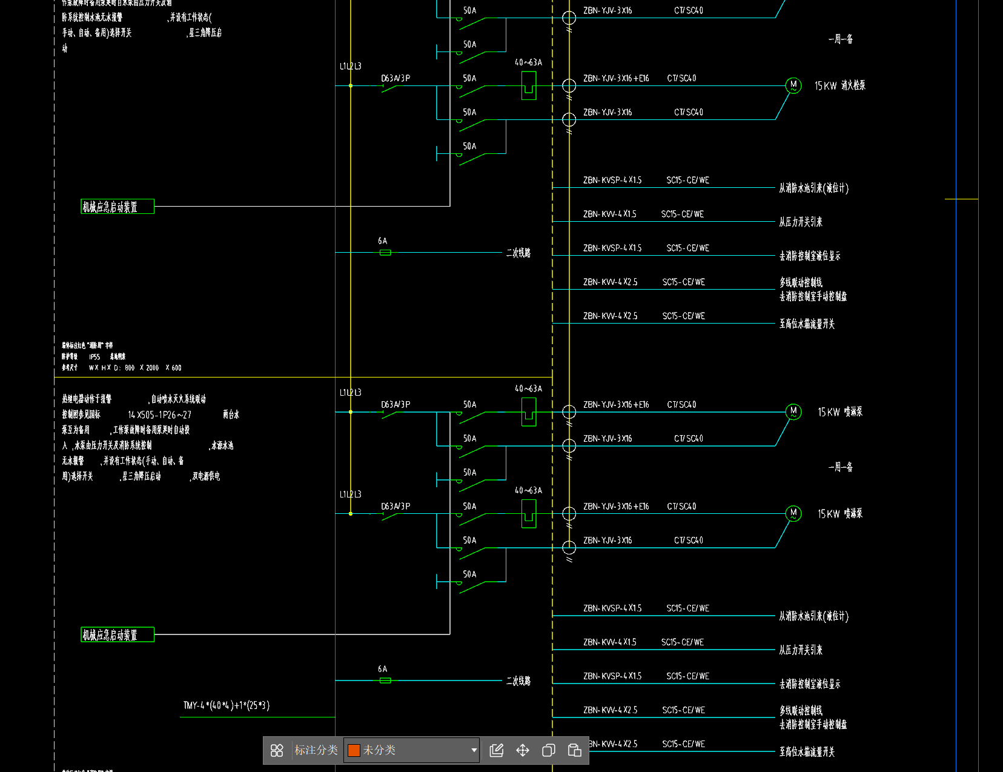Select the move annotation cross-arrow icon
The width and height of the screenshot is (1003, 772).
pyautogui.click(x=523, y=750)
